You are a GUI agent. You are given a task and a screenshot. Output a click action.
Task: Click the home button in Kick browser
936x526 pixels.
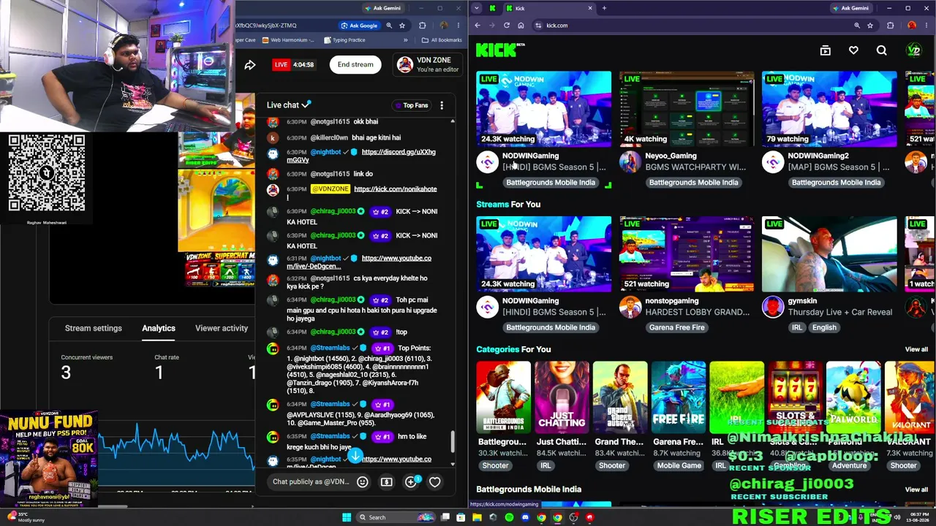(521, 26)
